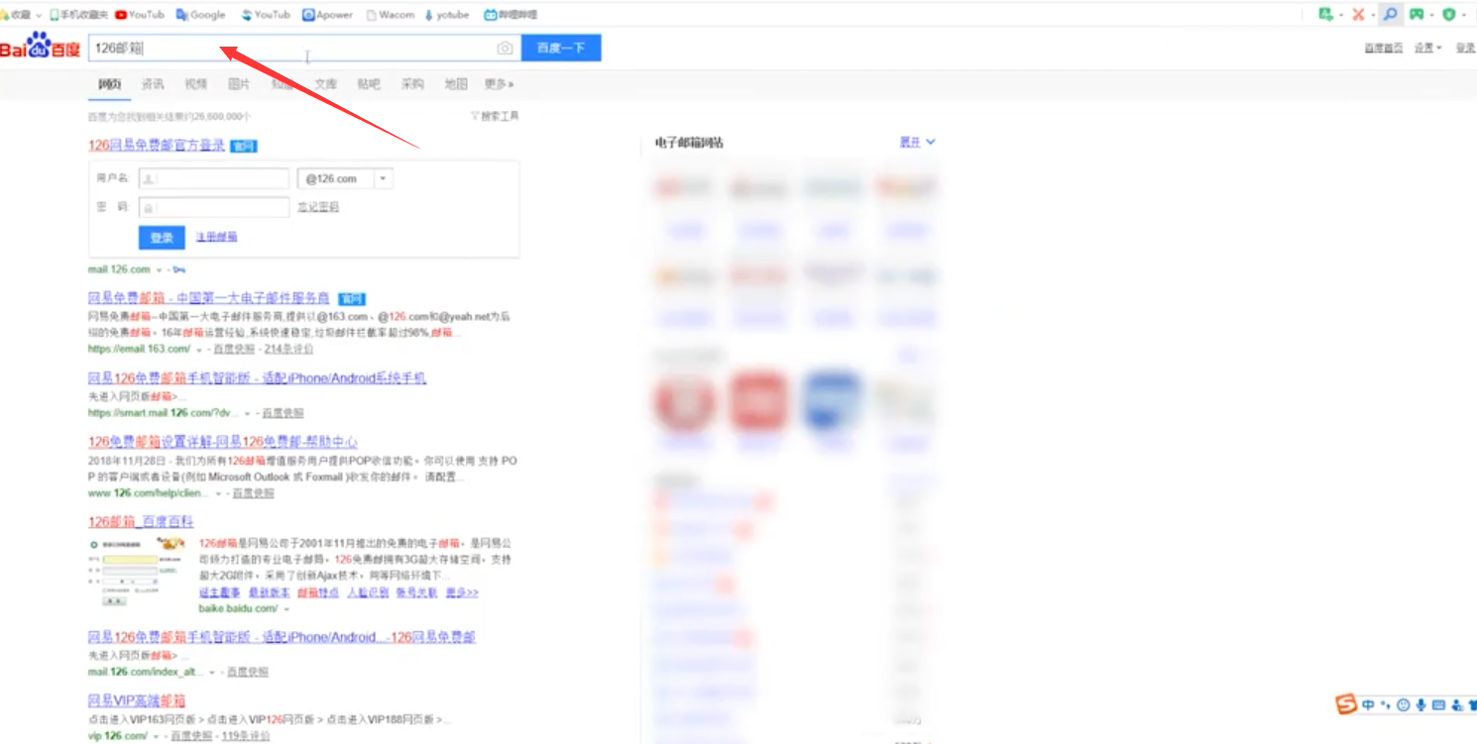Open dropdown arrow next to translate icon
The width and height of the screenshot is (1477, 744).
(1341, 16)
